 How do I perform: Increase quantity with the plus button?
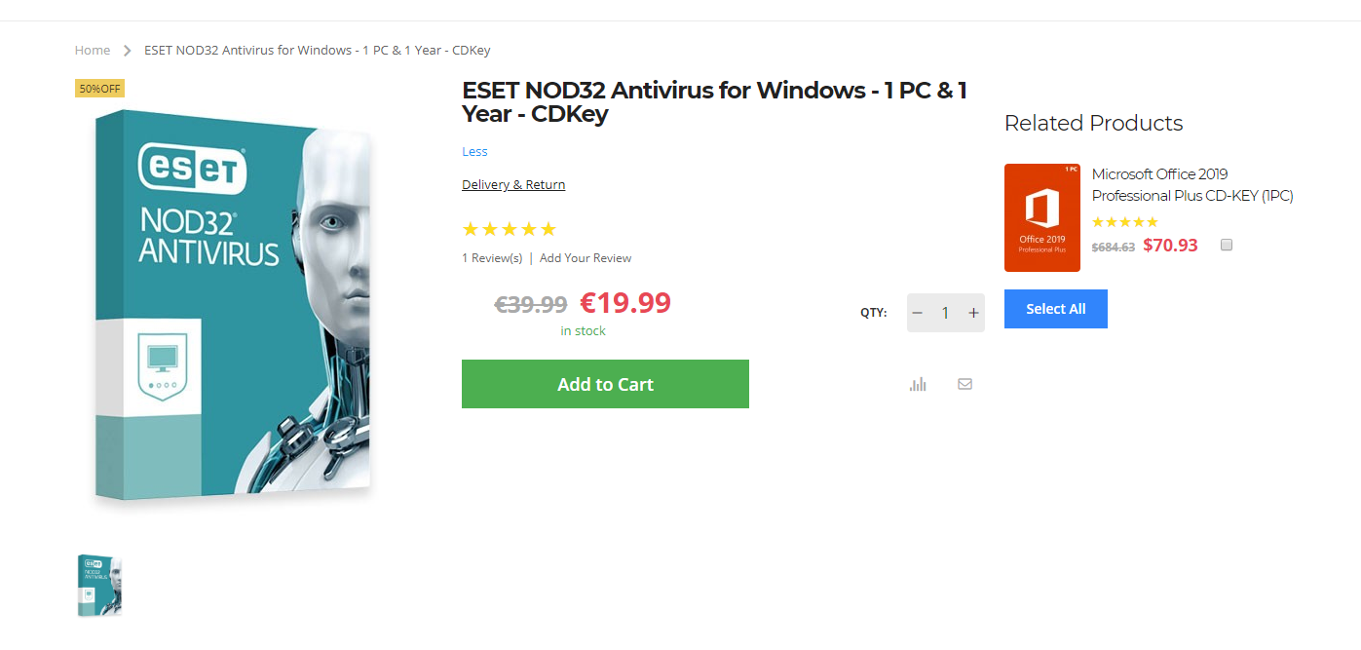pyautogui.click(x=973, y=313)
